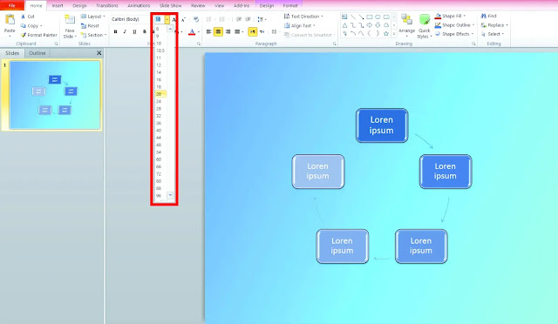Open the Slide Show tab
The image size is (558, 324).
[x=170, y=6]
